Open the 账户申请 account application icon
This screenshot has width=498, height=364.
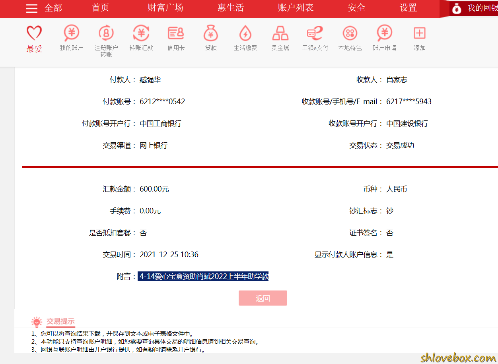click(385, 33)
